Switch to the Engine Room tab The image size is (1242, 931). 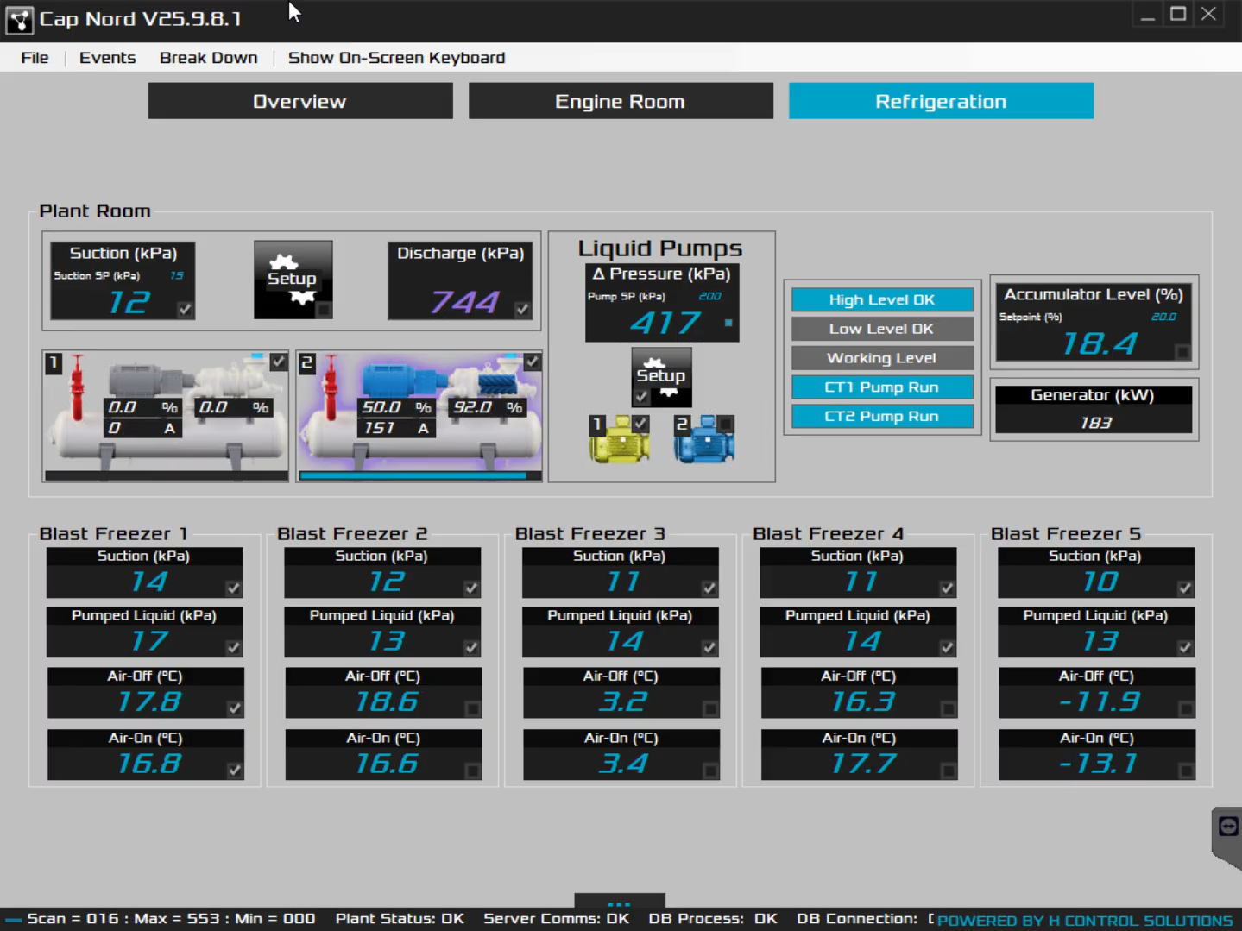620,101
